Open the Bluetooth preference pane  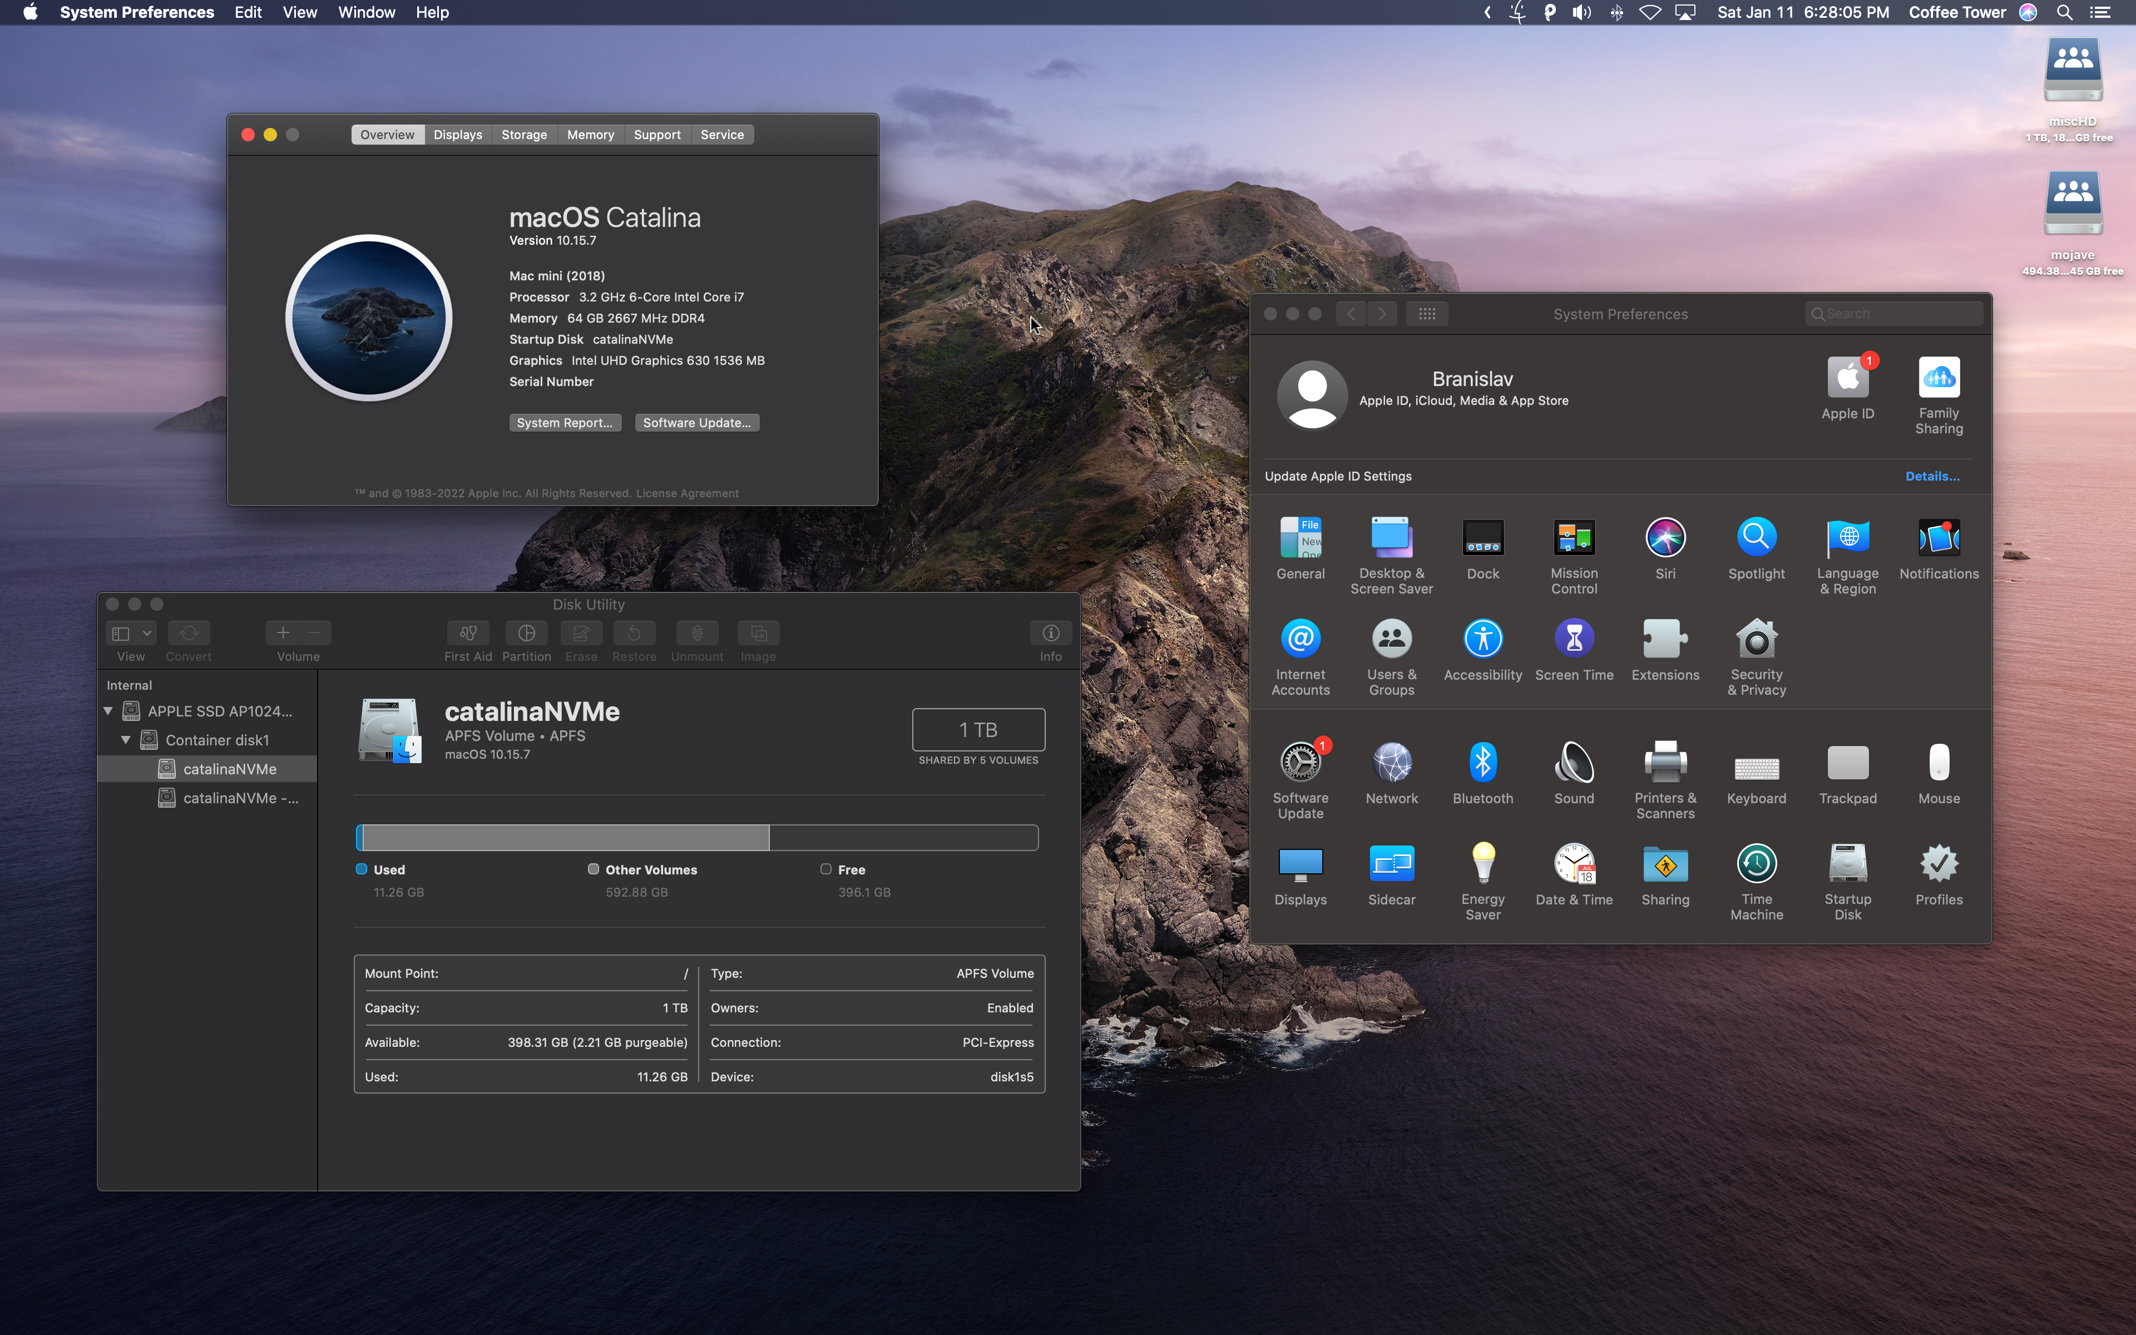coord(1482,764)
